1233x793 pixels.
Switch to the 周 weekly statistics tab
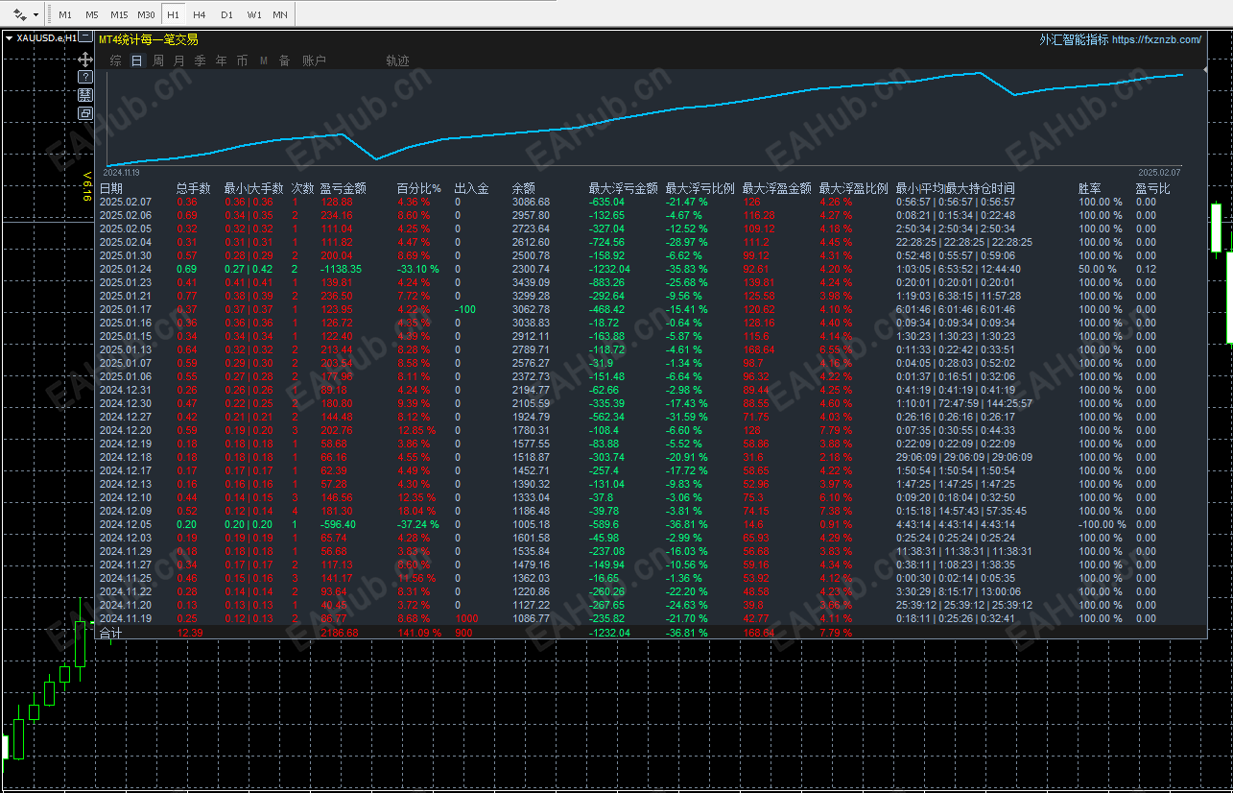tap(158, 60)
